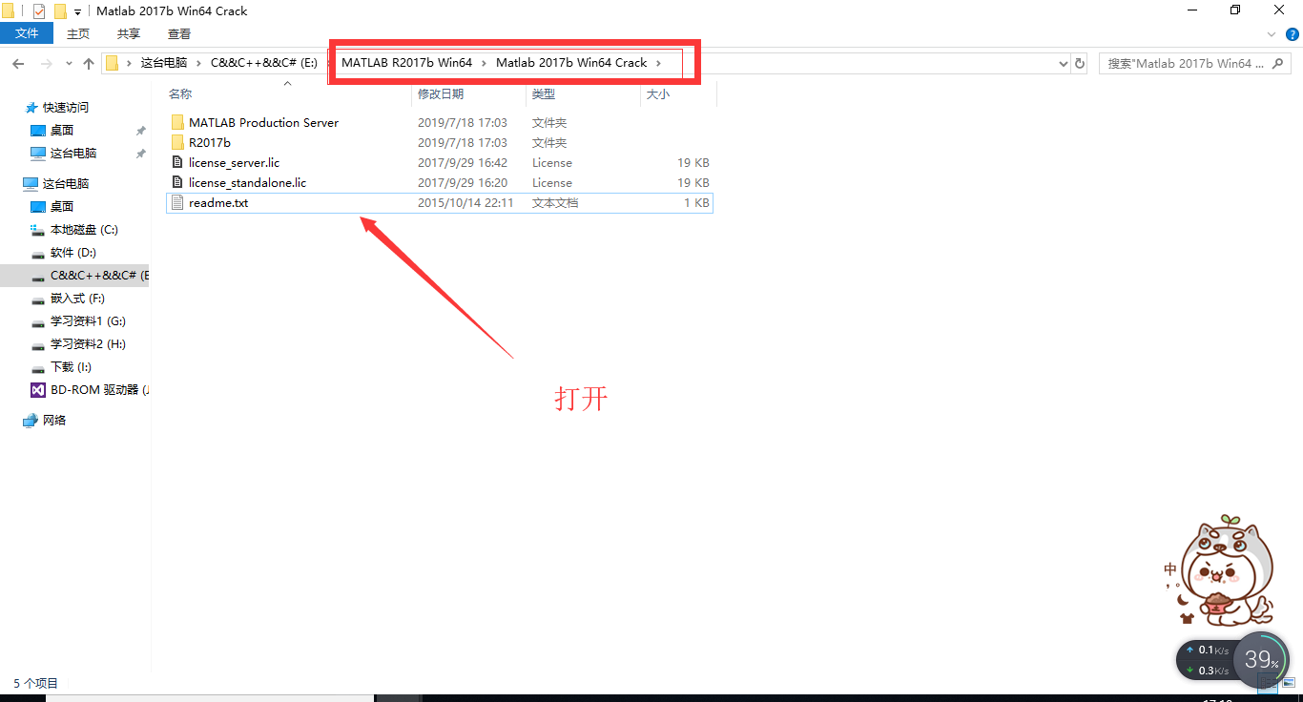Expand chevron after MATLAB R2017b Win64 breadcrumb
The image size is (1303, 702).
pyautogui.click(x=484, y=63)
